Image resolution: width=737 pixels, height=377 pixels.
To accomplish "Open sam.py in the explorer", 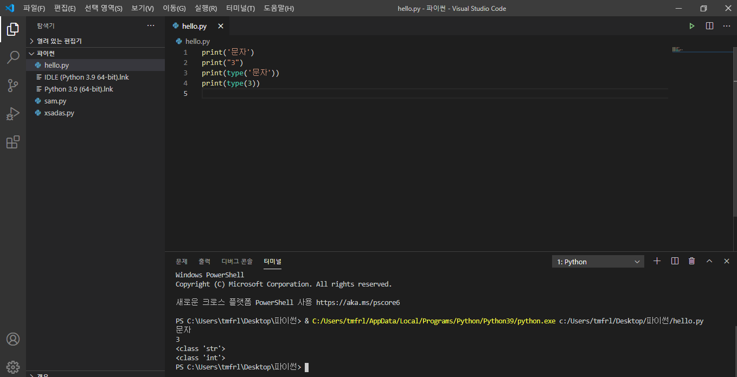I will (95, 101).
